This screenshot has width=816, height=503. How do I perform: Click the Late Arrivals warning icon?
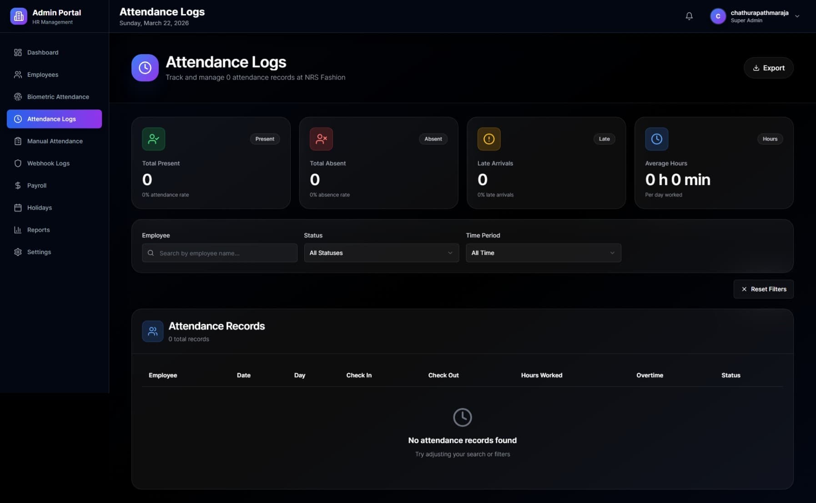tap(489, 139)
